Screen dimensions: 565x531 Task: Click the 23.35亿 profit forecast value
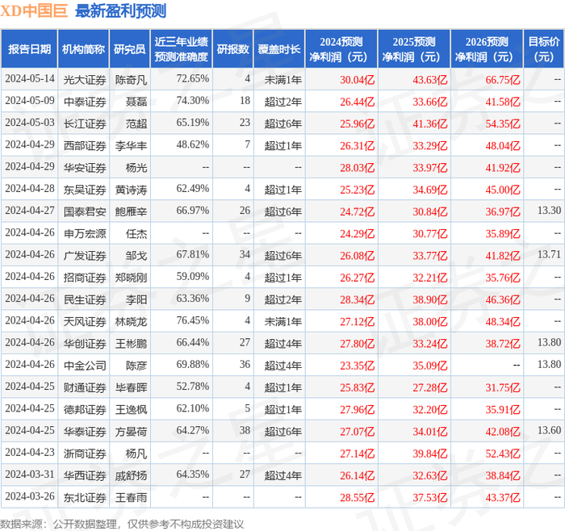(358, 366)
